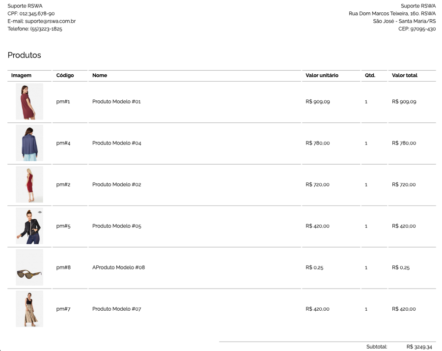The image size is (442, 351).
Task: Click the sunglasses product image pm#8
Action: (x=29, y=268)
